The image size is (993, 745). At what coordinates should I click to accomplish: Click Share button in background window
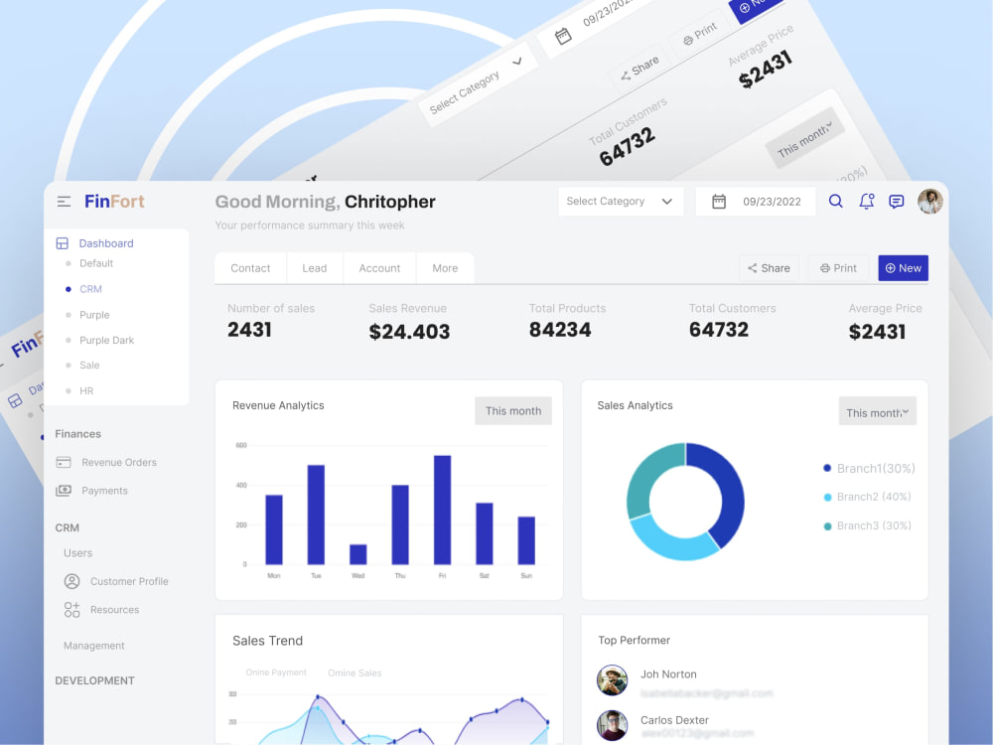tap(639, 70)
